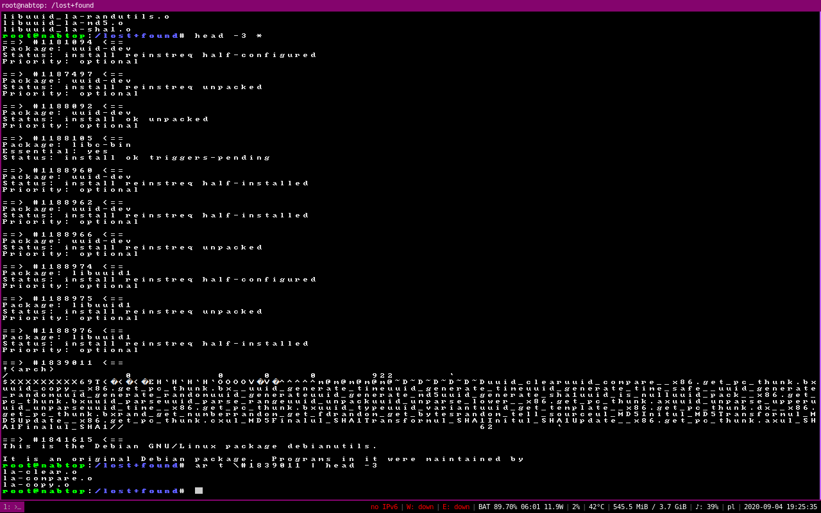Click the workspace 1 terminal button

click(12, 507)
